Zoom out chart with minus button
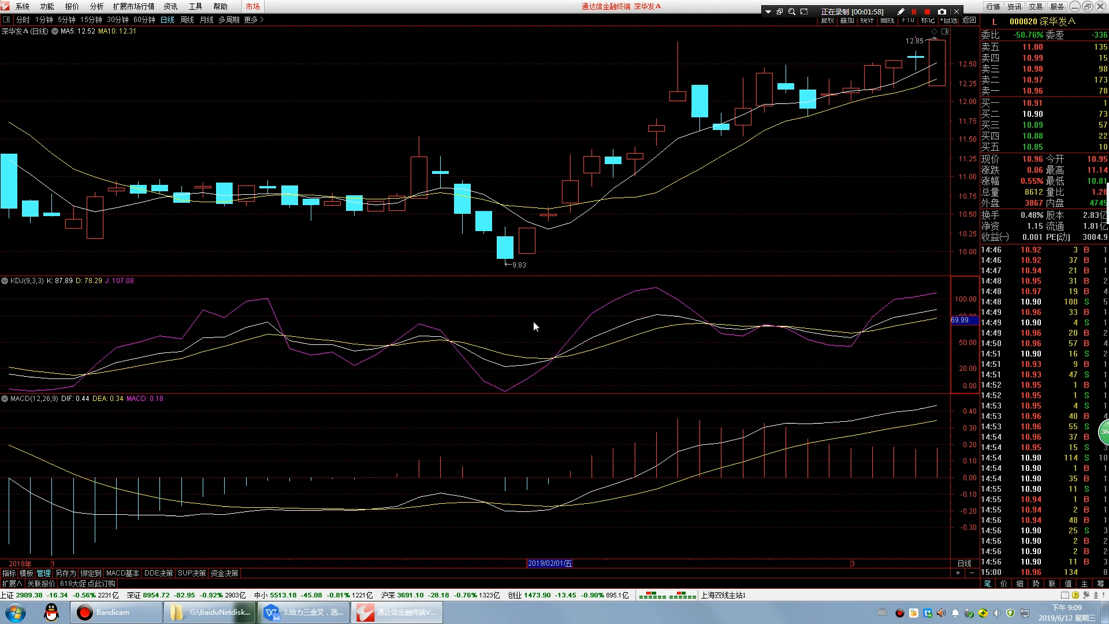 tap(972, 573)
